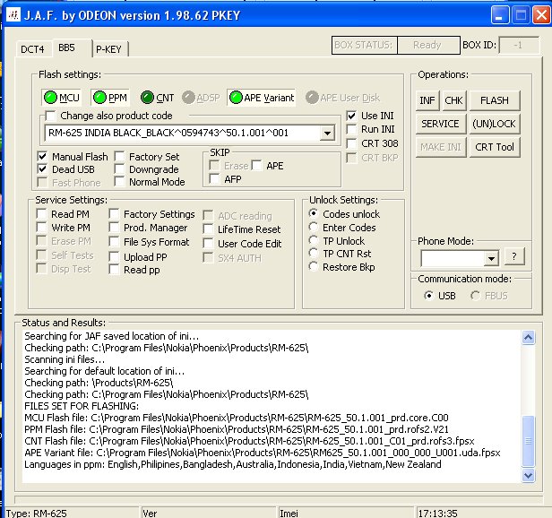Click the Phone Mode question mark button
Image resolution: width=552 pixels, height=518 pixels.
point(514,256)
